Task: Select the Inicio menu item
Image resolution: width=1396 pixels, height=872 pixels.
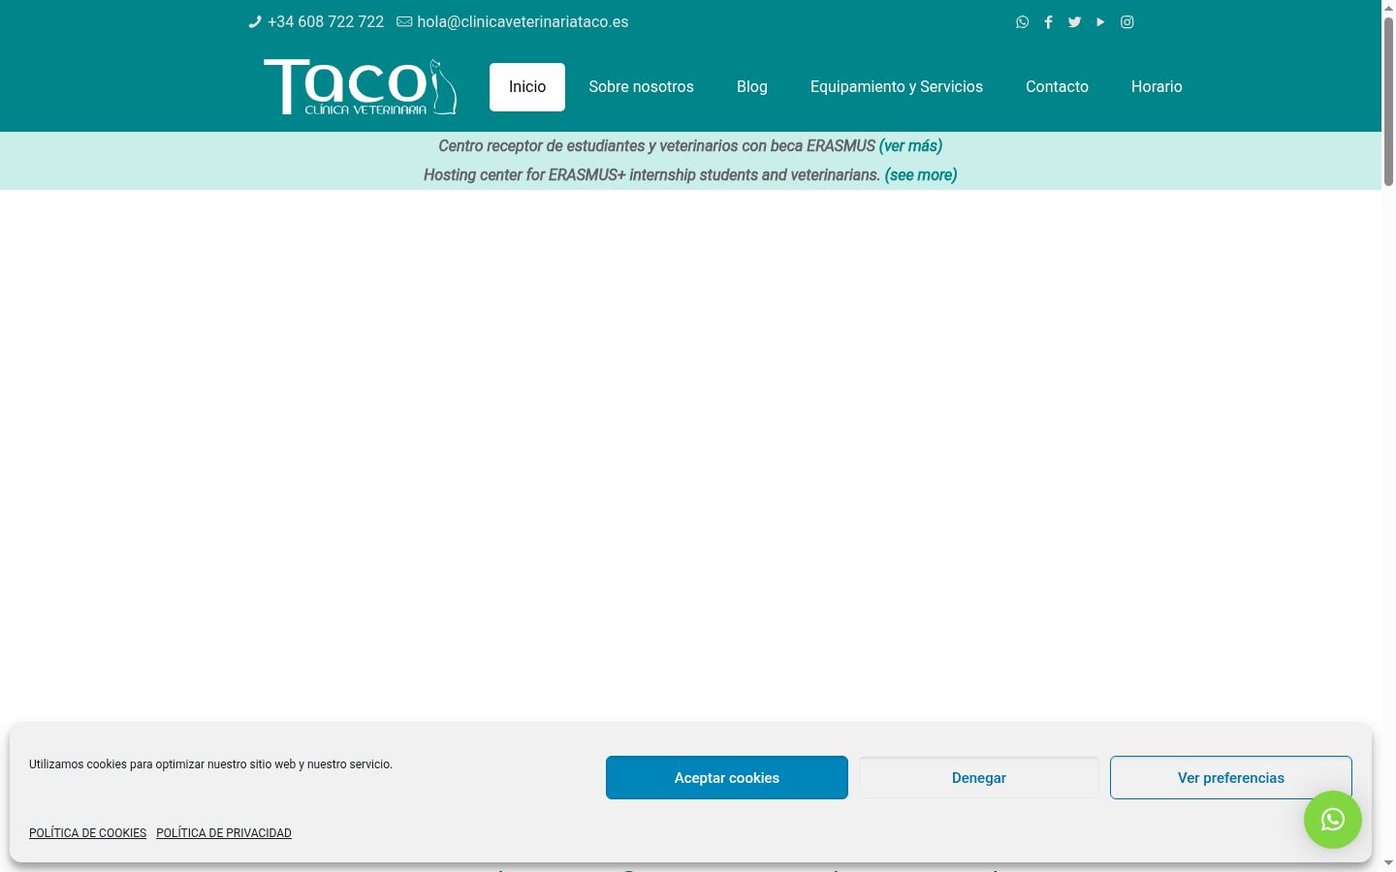Action: (527, 87)
